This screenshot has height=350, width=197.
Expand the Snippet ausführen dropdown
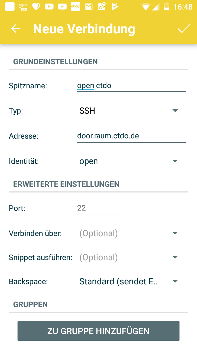pyautogui.click(x=129, y=257)
